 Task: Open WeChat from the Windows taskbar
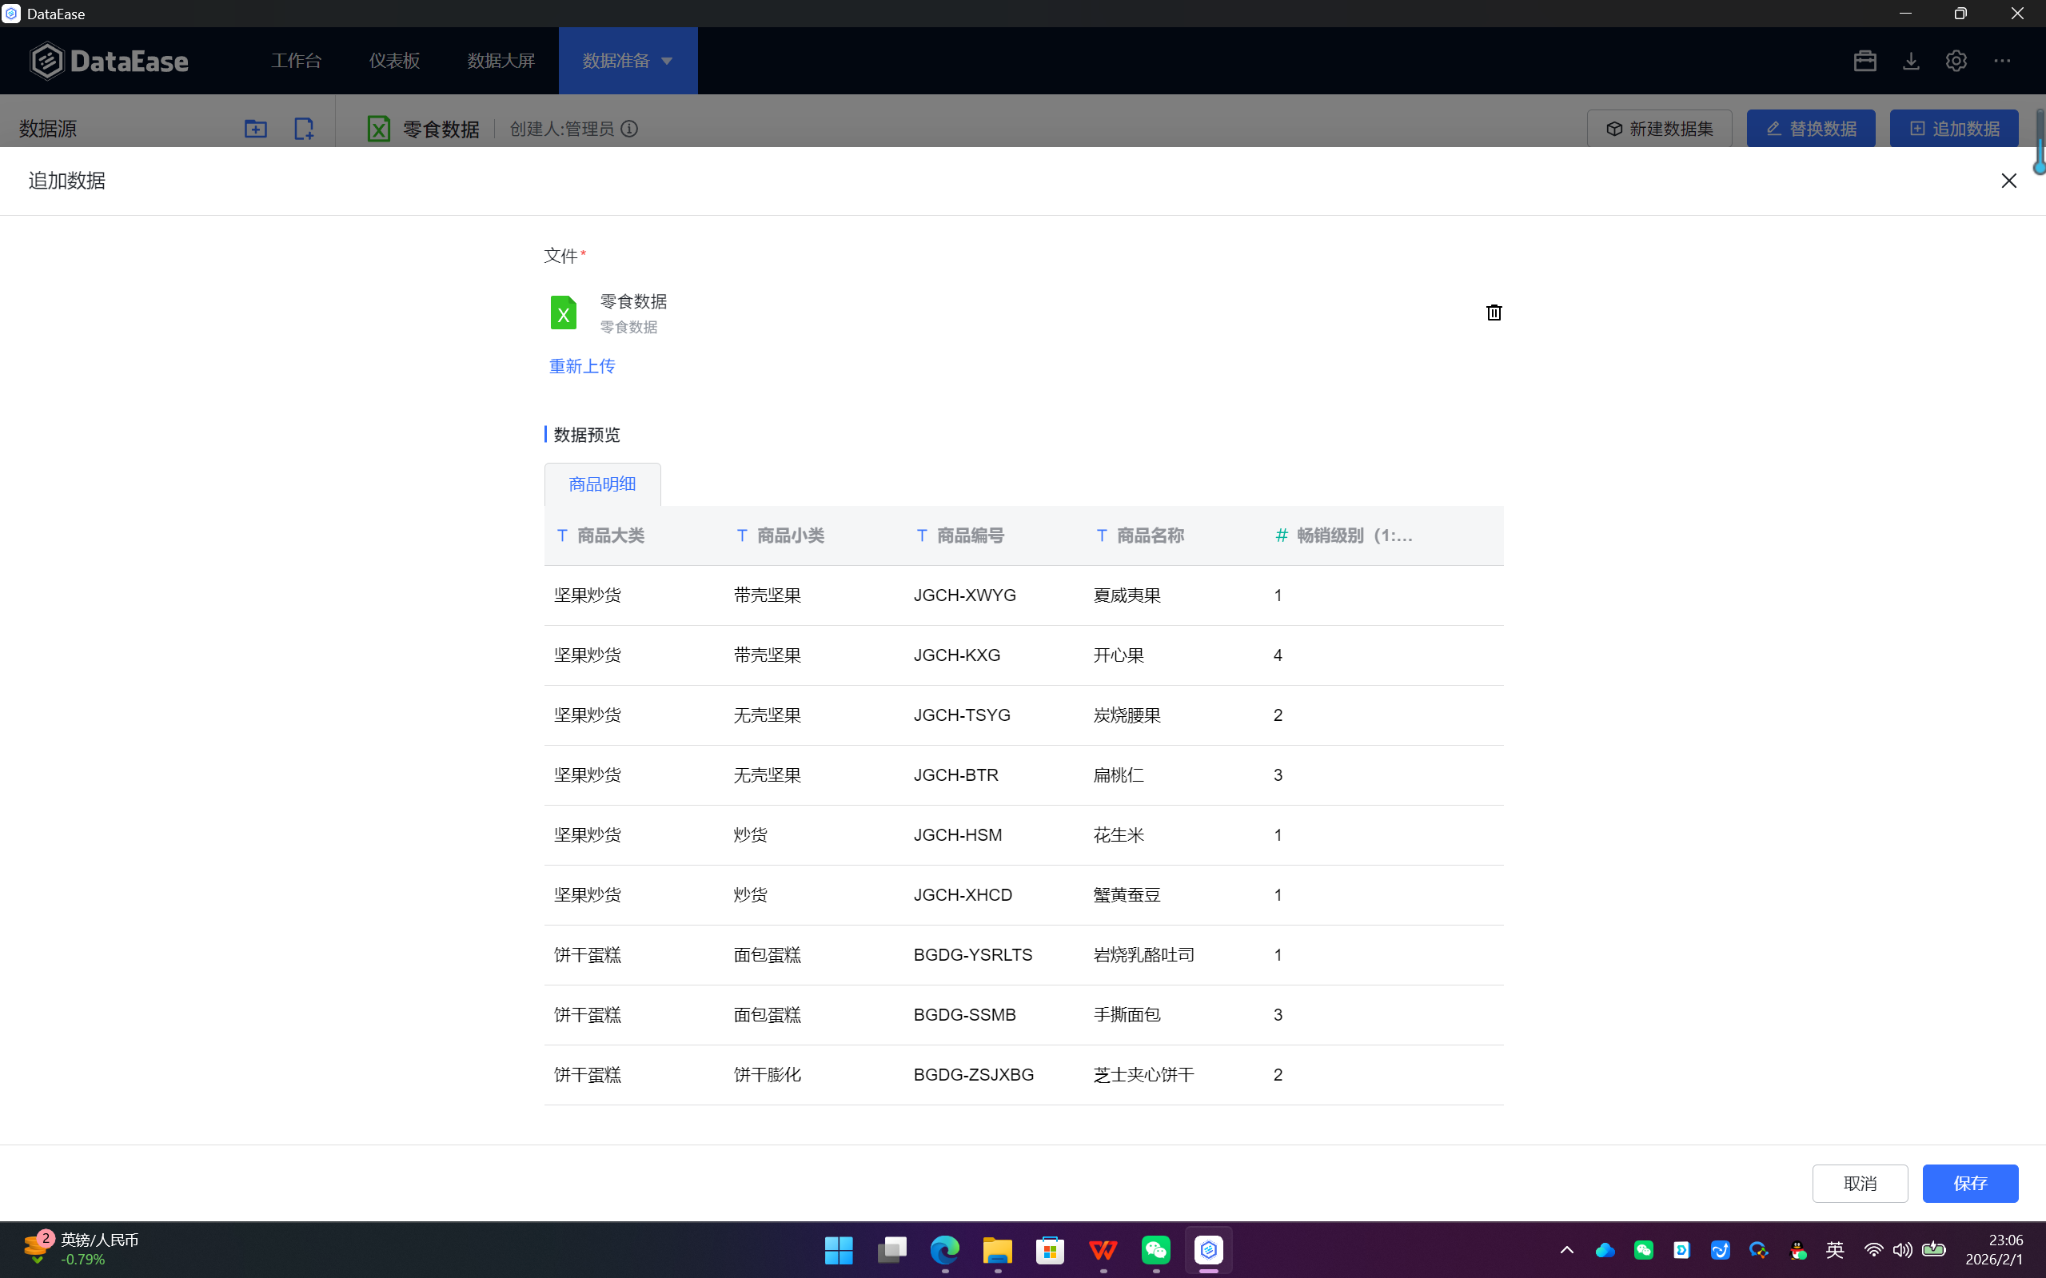tap(1156, 1249)
